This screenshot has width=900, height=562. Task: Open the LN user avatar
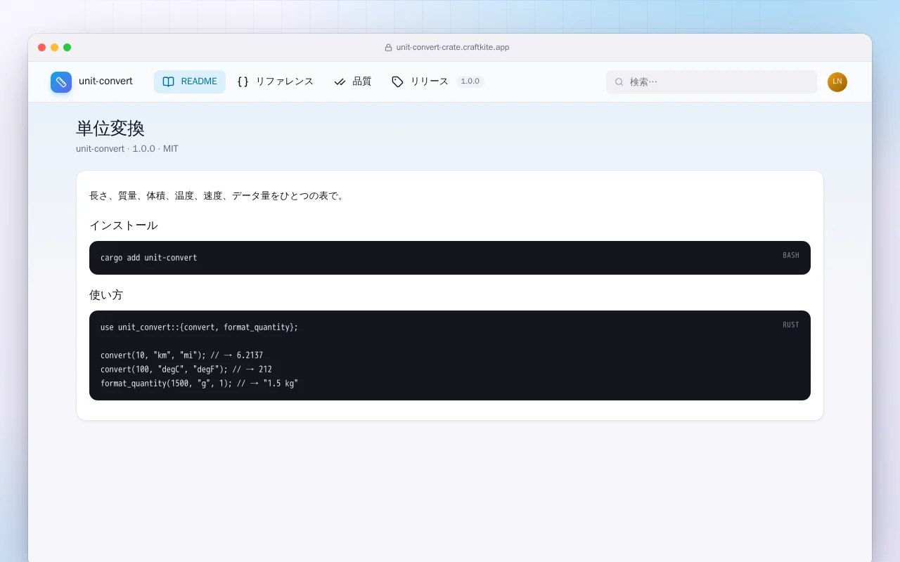coord(837,82)
